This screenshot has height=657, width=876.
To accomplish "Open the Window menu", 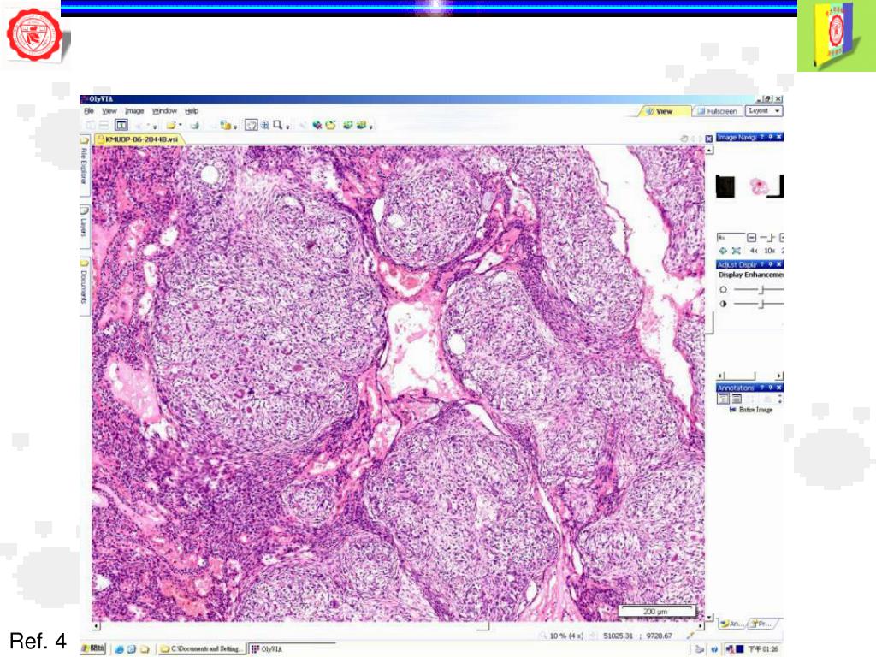I will (164, 111).
